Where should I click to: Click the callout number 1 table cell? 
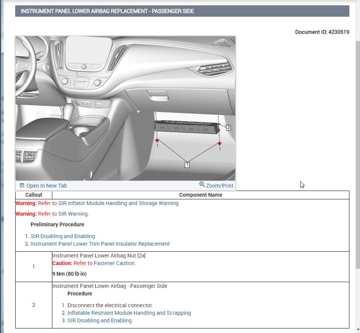pyautogui.click(x=34, y=267)
